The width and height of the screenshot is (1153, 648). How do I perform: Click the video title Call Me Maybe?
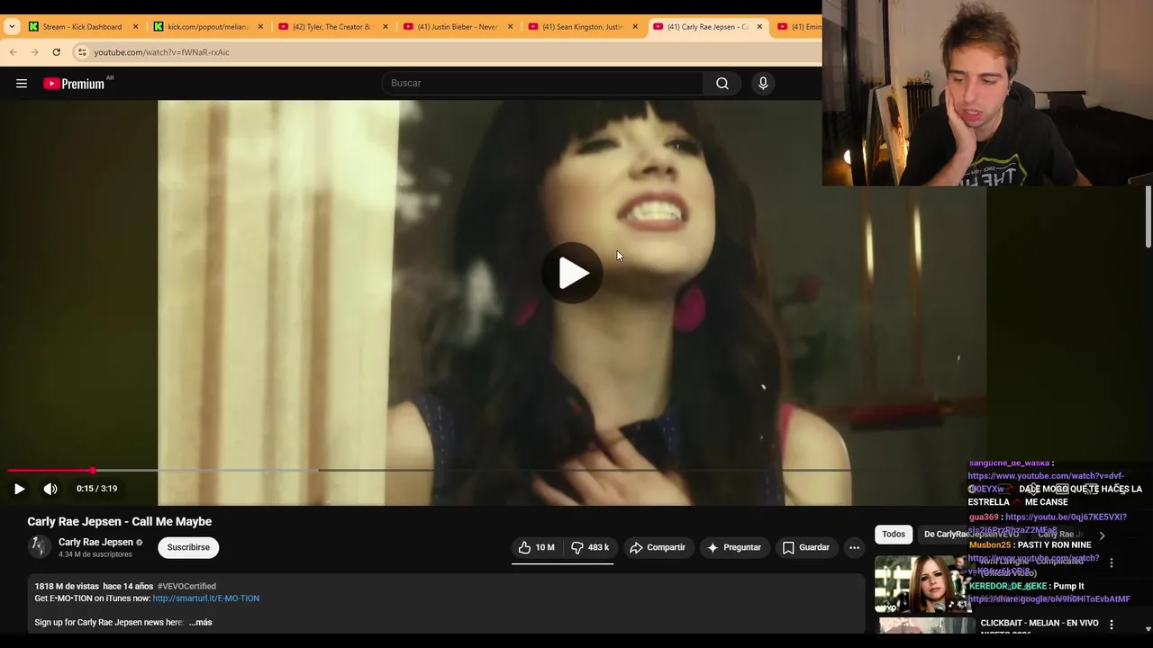(x=119, y=521)
